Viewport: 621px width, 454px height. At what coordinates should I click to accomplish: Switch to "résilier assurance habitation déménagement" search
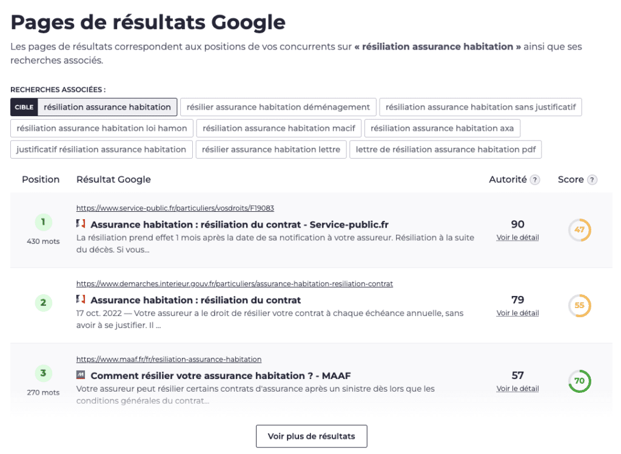tap(278, 107)
